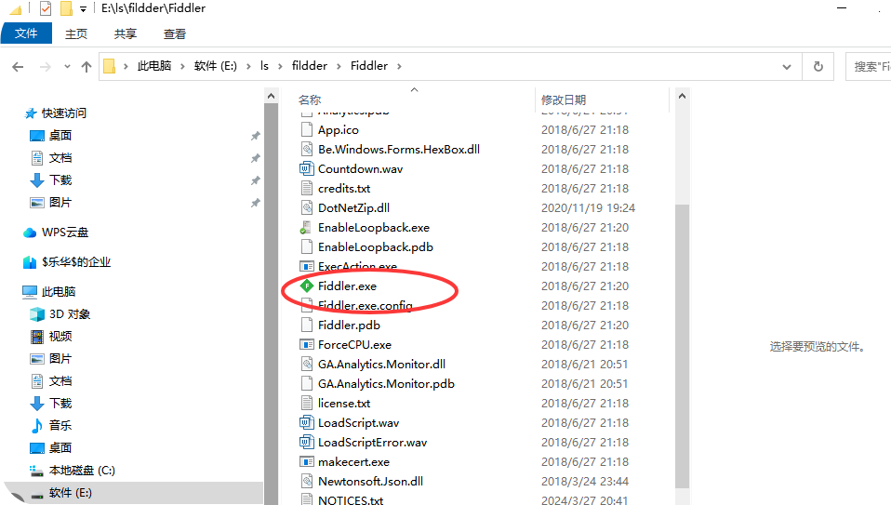Viewport: 891px width, 505px height.
Task: Select the Fiddler.pdb file icon
Action: 307,325
